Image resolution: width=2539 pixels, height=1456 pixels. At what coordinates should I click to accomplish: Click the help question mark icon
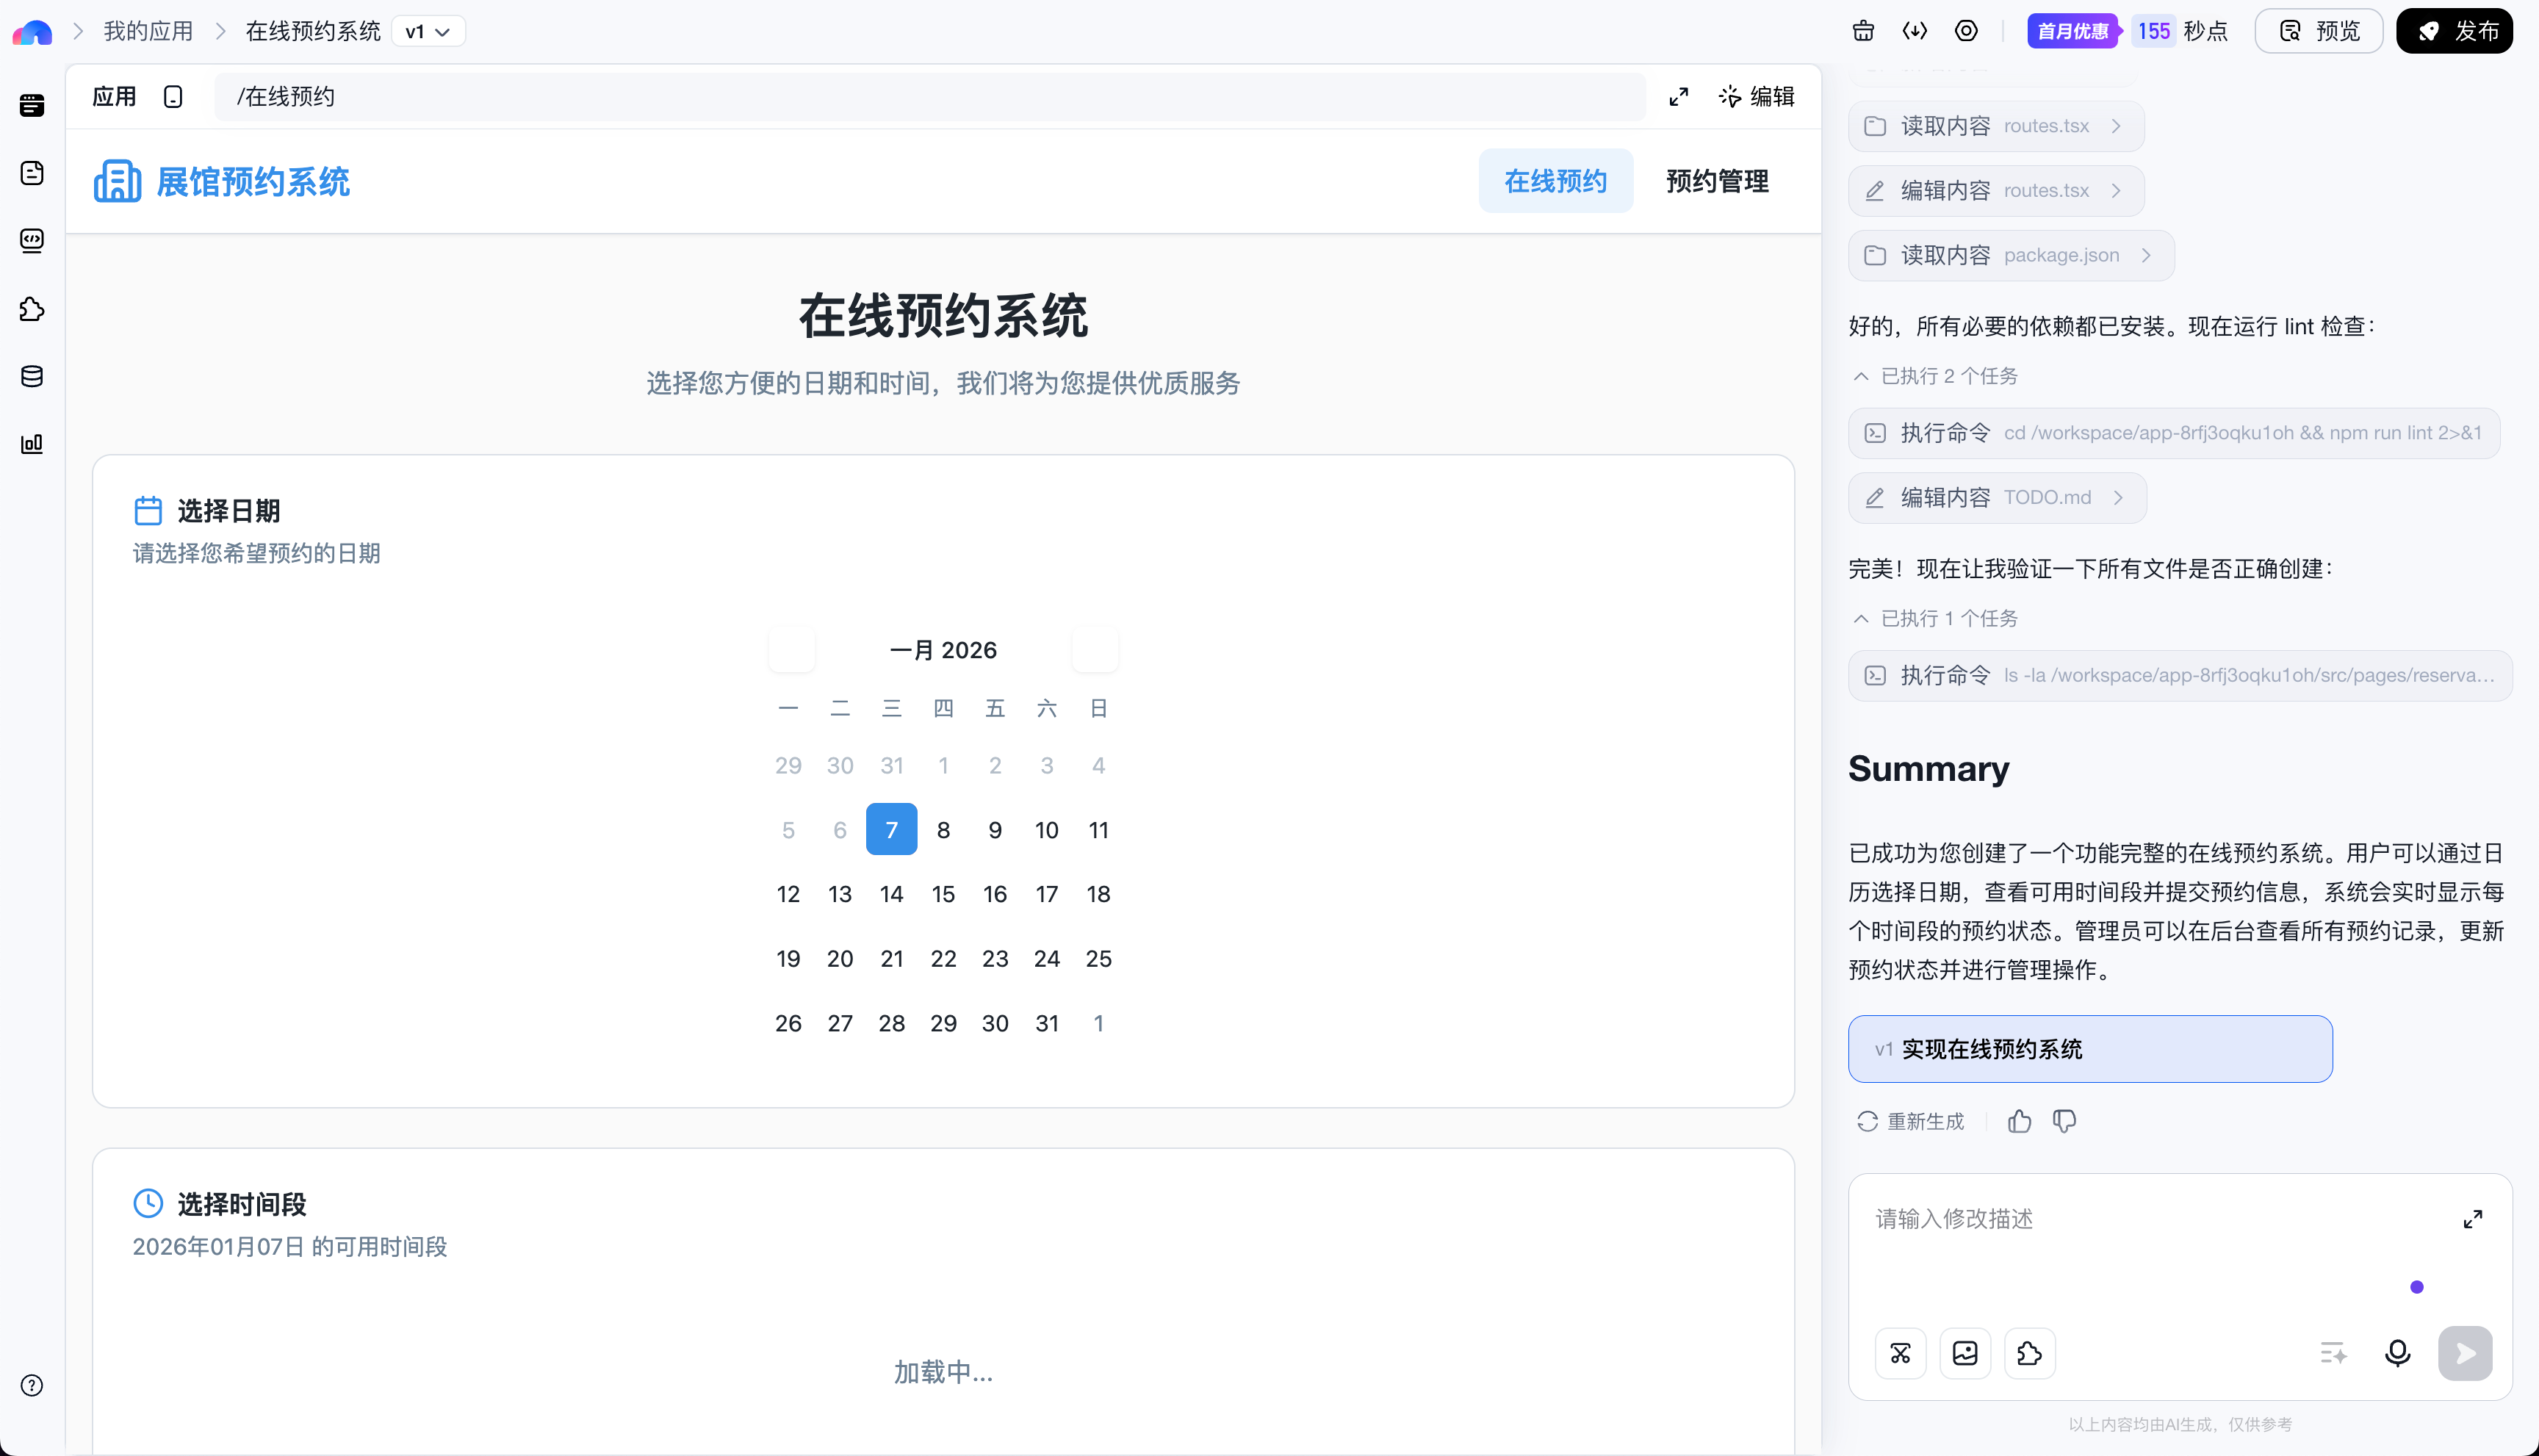(32, 1385)
